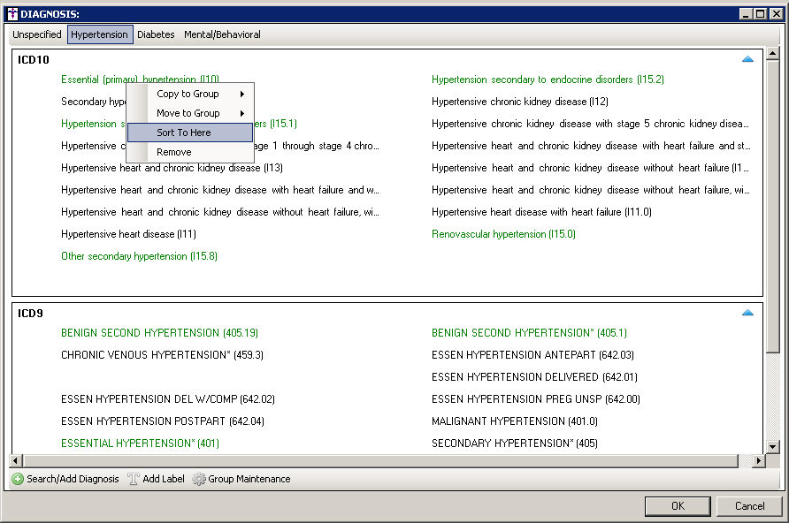Click horizontal scrollbar right arrow

pyautogui.click(x=759, y=461)
